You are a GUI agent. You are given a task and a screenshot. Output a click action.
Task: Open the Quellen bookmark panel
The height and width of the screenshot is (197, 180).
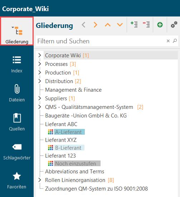click(x=17, y=122)
